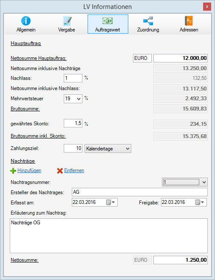Click the Zahlungsziel days field

(73, 148)
